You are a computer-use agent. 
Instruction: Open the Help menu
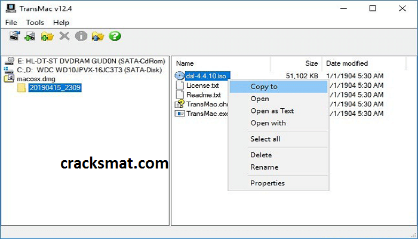click(x=61, y=23)
